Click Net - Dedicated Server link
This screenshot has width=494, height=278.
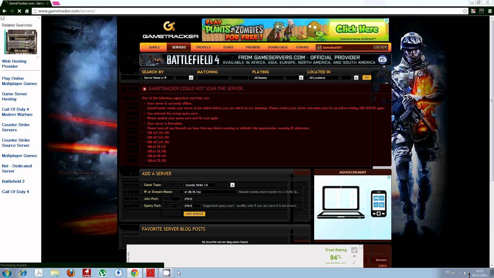pos(17,168)
